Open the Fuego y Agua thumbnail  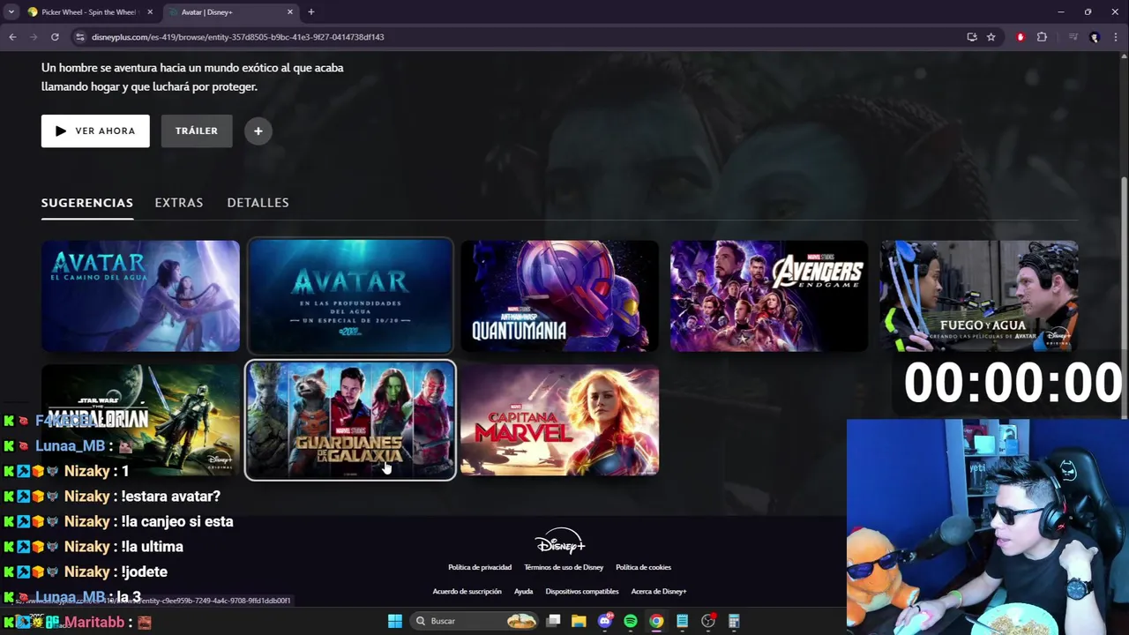tap(979, 296)
